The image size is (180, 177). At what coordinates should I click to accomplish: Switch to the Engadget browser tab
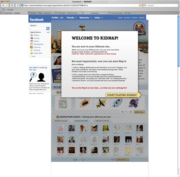[x=95, y=13]
